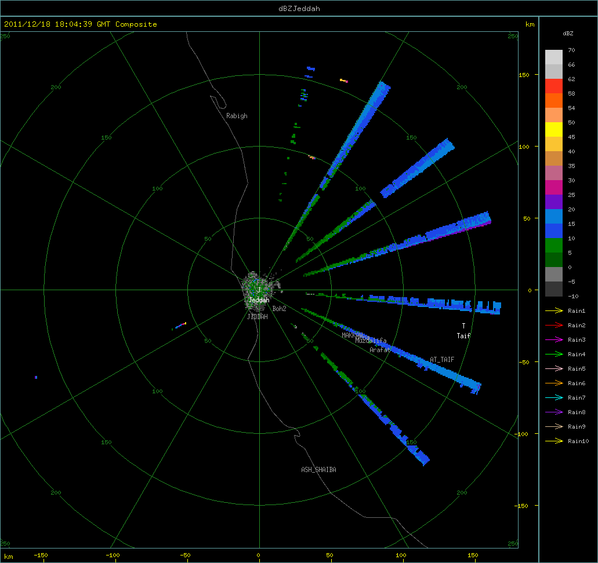Viewport: 598px width, 563px height.
Task: Click the Rain7 legend label
Action: [577, 398]
